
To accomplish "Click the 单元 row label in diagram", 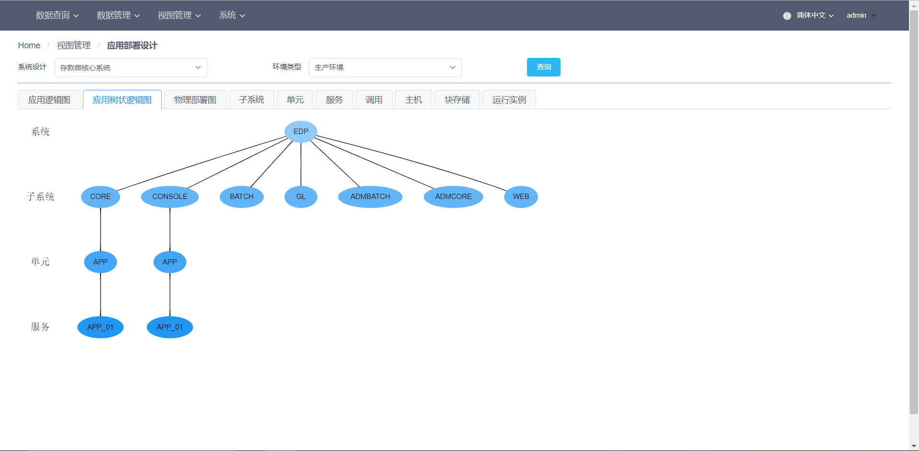I will coord(40,262).
